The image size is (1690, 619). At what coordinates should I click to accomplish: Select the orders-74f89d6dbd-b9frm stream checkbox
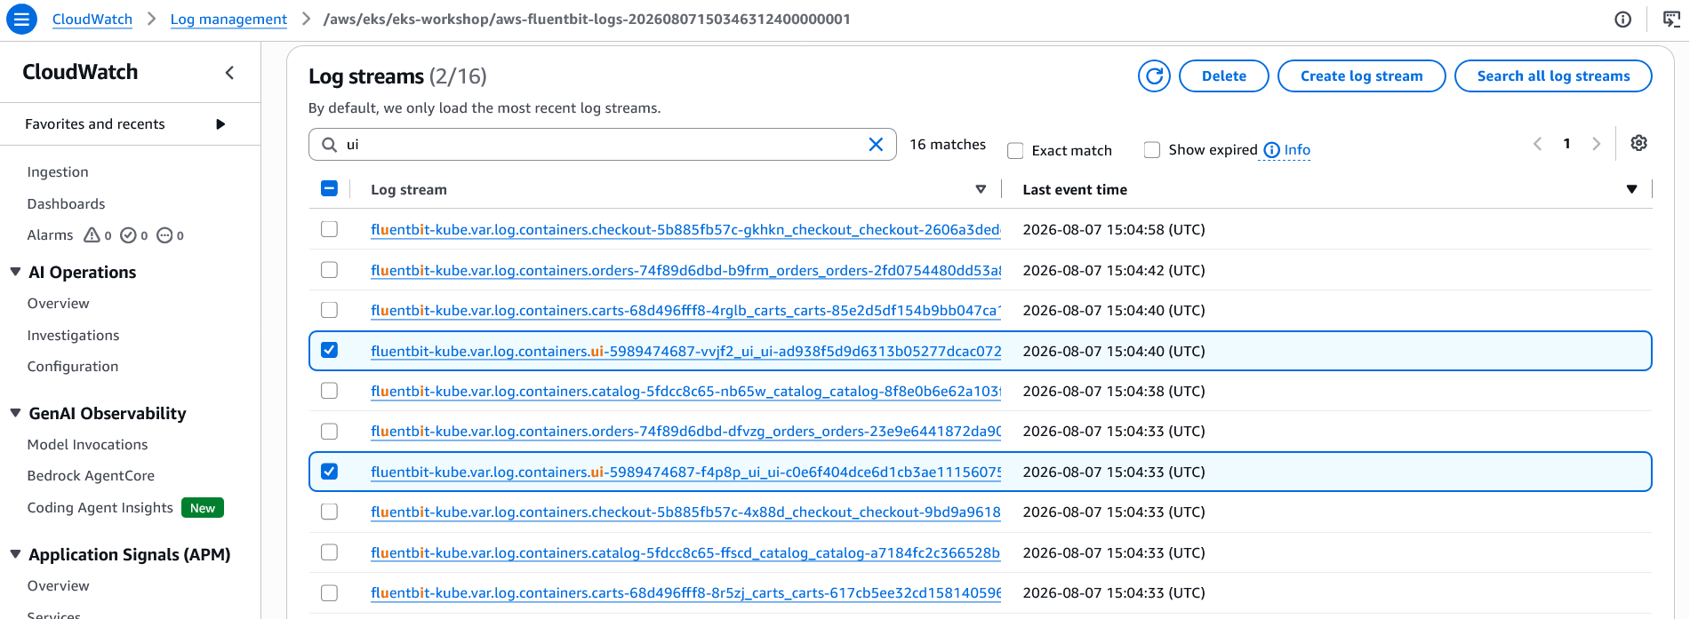329,270
